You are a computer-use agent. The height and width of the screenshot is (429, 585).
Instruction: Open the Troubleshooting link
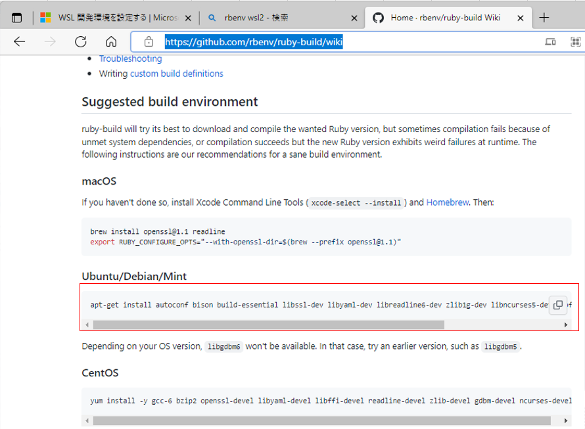tap(131, 58)
